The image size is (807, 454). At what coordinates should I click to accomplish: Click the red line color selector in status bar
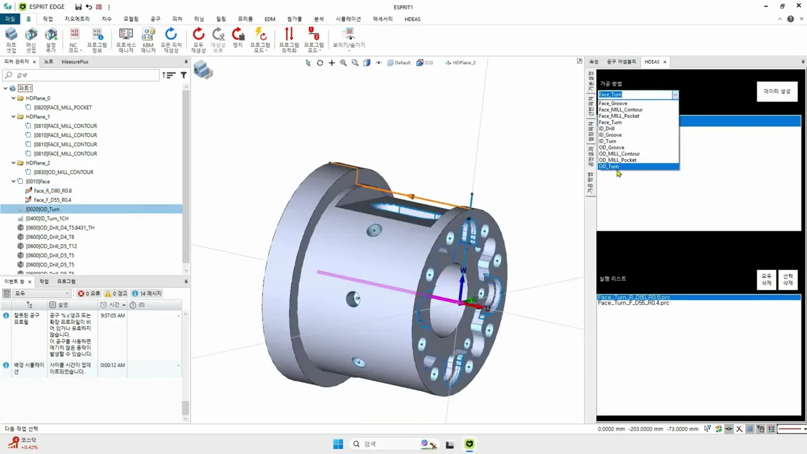click(791, 429)
